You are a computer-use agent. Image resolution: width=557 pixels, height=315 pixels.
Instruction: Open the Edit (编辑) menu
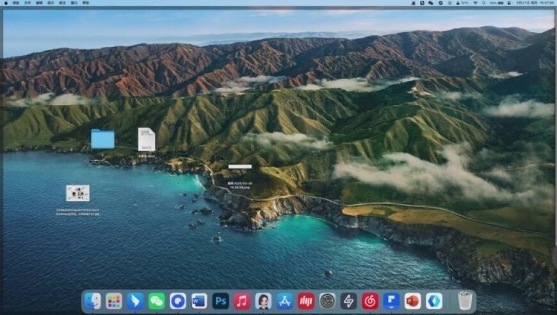click(x=40, y=3)
